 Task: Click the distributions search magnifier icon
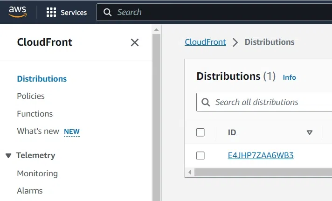click(x=206, y=102)
